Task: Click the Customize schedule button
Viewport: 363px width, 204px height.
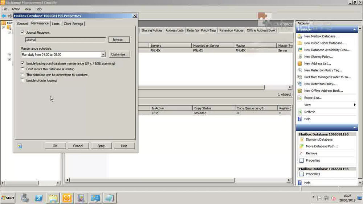Action: coord(119,54)
